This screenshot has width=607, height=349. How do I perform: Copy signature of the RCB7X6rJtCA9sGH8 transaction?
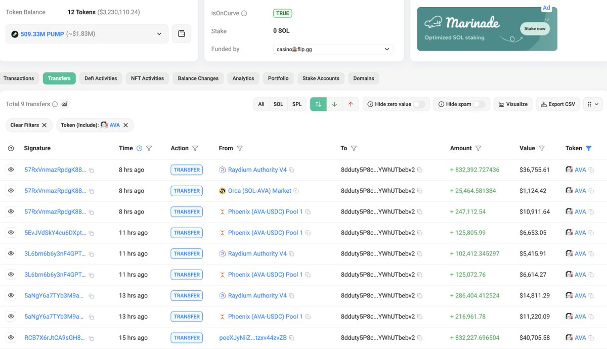point(91,338)
